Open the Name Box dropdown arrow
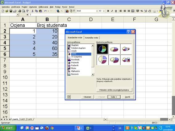The height and width of the screenshot is (131, 175). click(18, 14)
